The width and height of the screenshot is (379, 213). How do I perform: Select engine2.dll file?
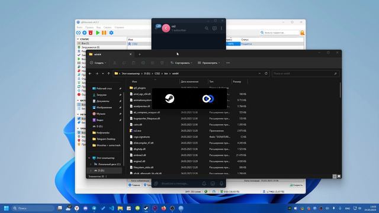[139, 162]
